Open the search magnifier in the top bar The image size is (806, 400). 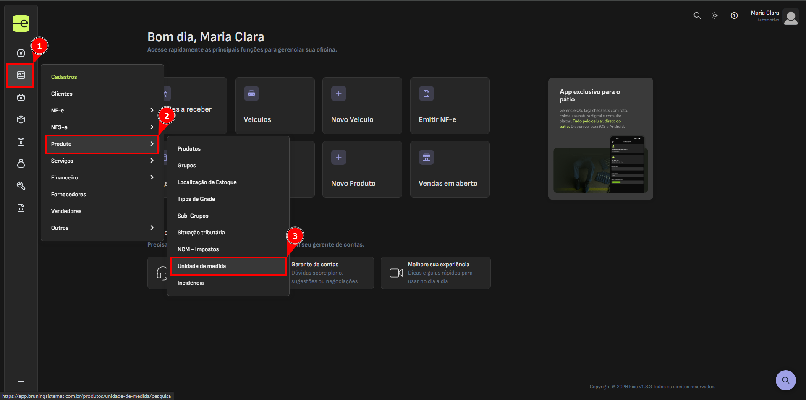(697, 16)
